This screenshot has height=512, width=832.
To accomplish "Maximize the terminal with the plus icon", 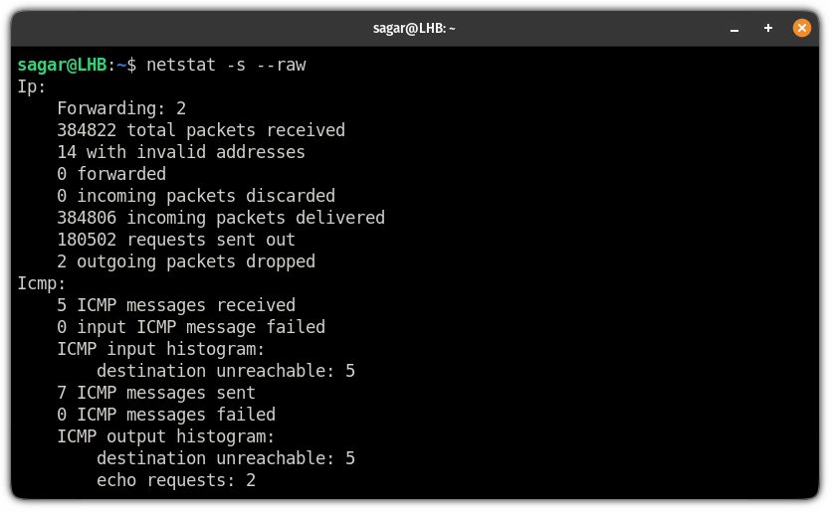I will click(x=767, y=28).
